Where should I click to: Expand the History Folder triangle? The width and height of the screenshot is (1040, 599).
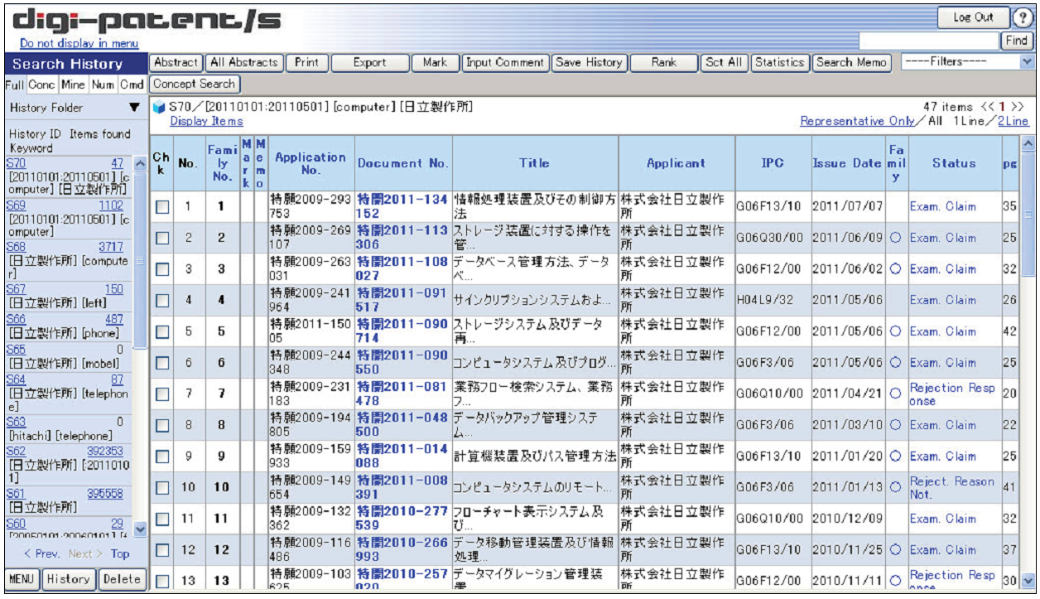point(134,108)
